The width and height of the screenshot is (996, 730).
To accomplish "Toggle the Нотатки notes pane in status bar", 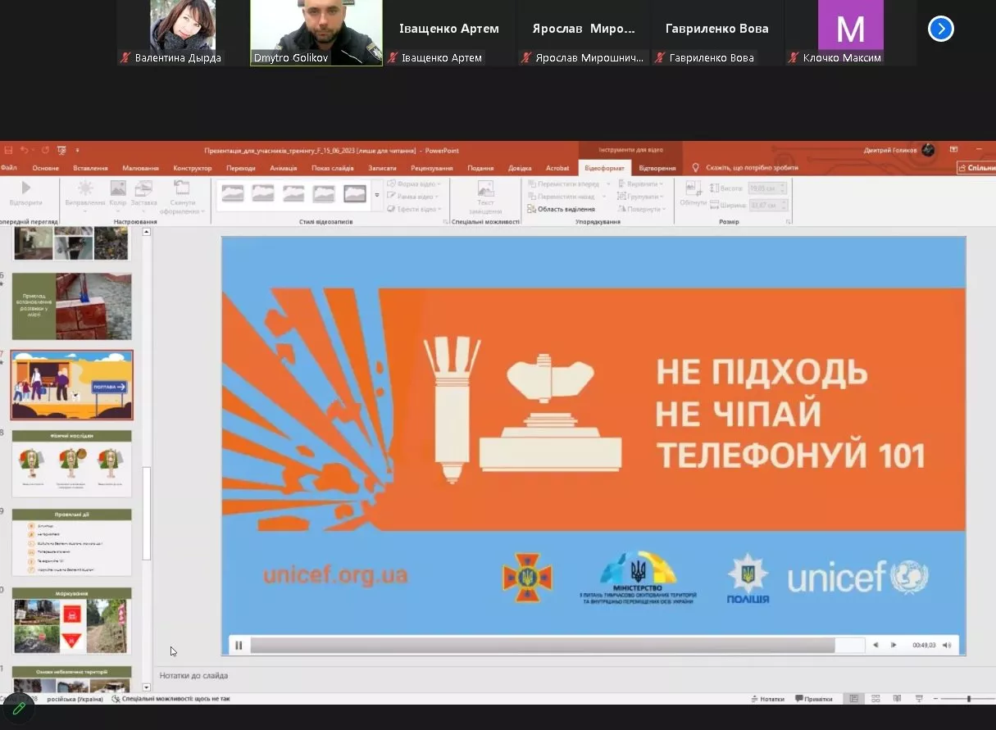I will coord(766,699).
